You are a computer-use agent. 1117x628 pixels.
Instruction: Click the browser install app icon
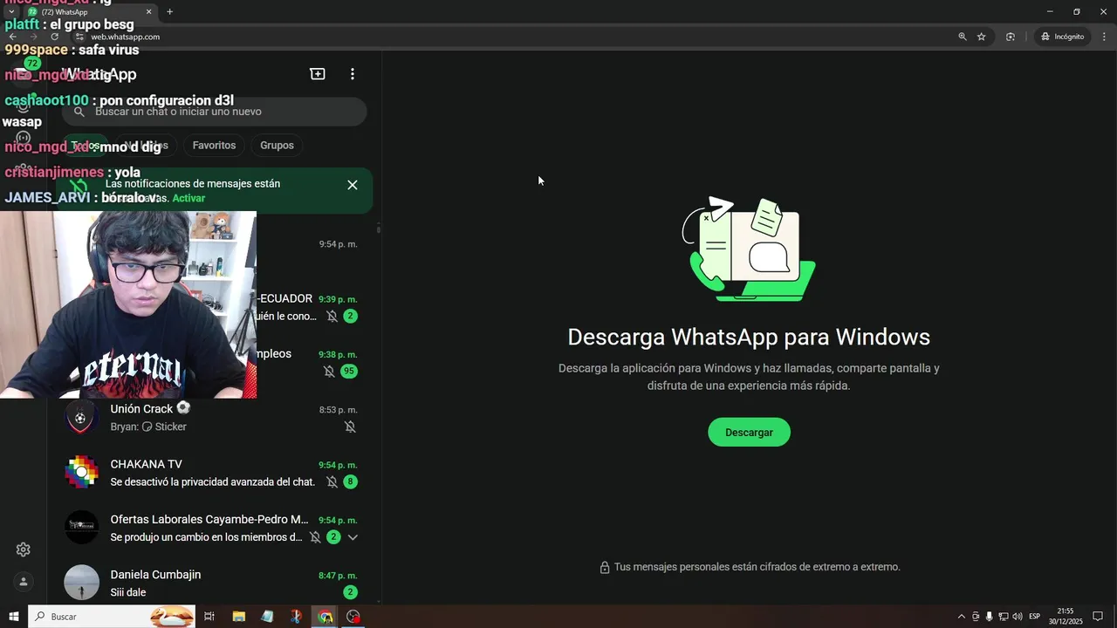point(1011,37)
